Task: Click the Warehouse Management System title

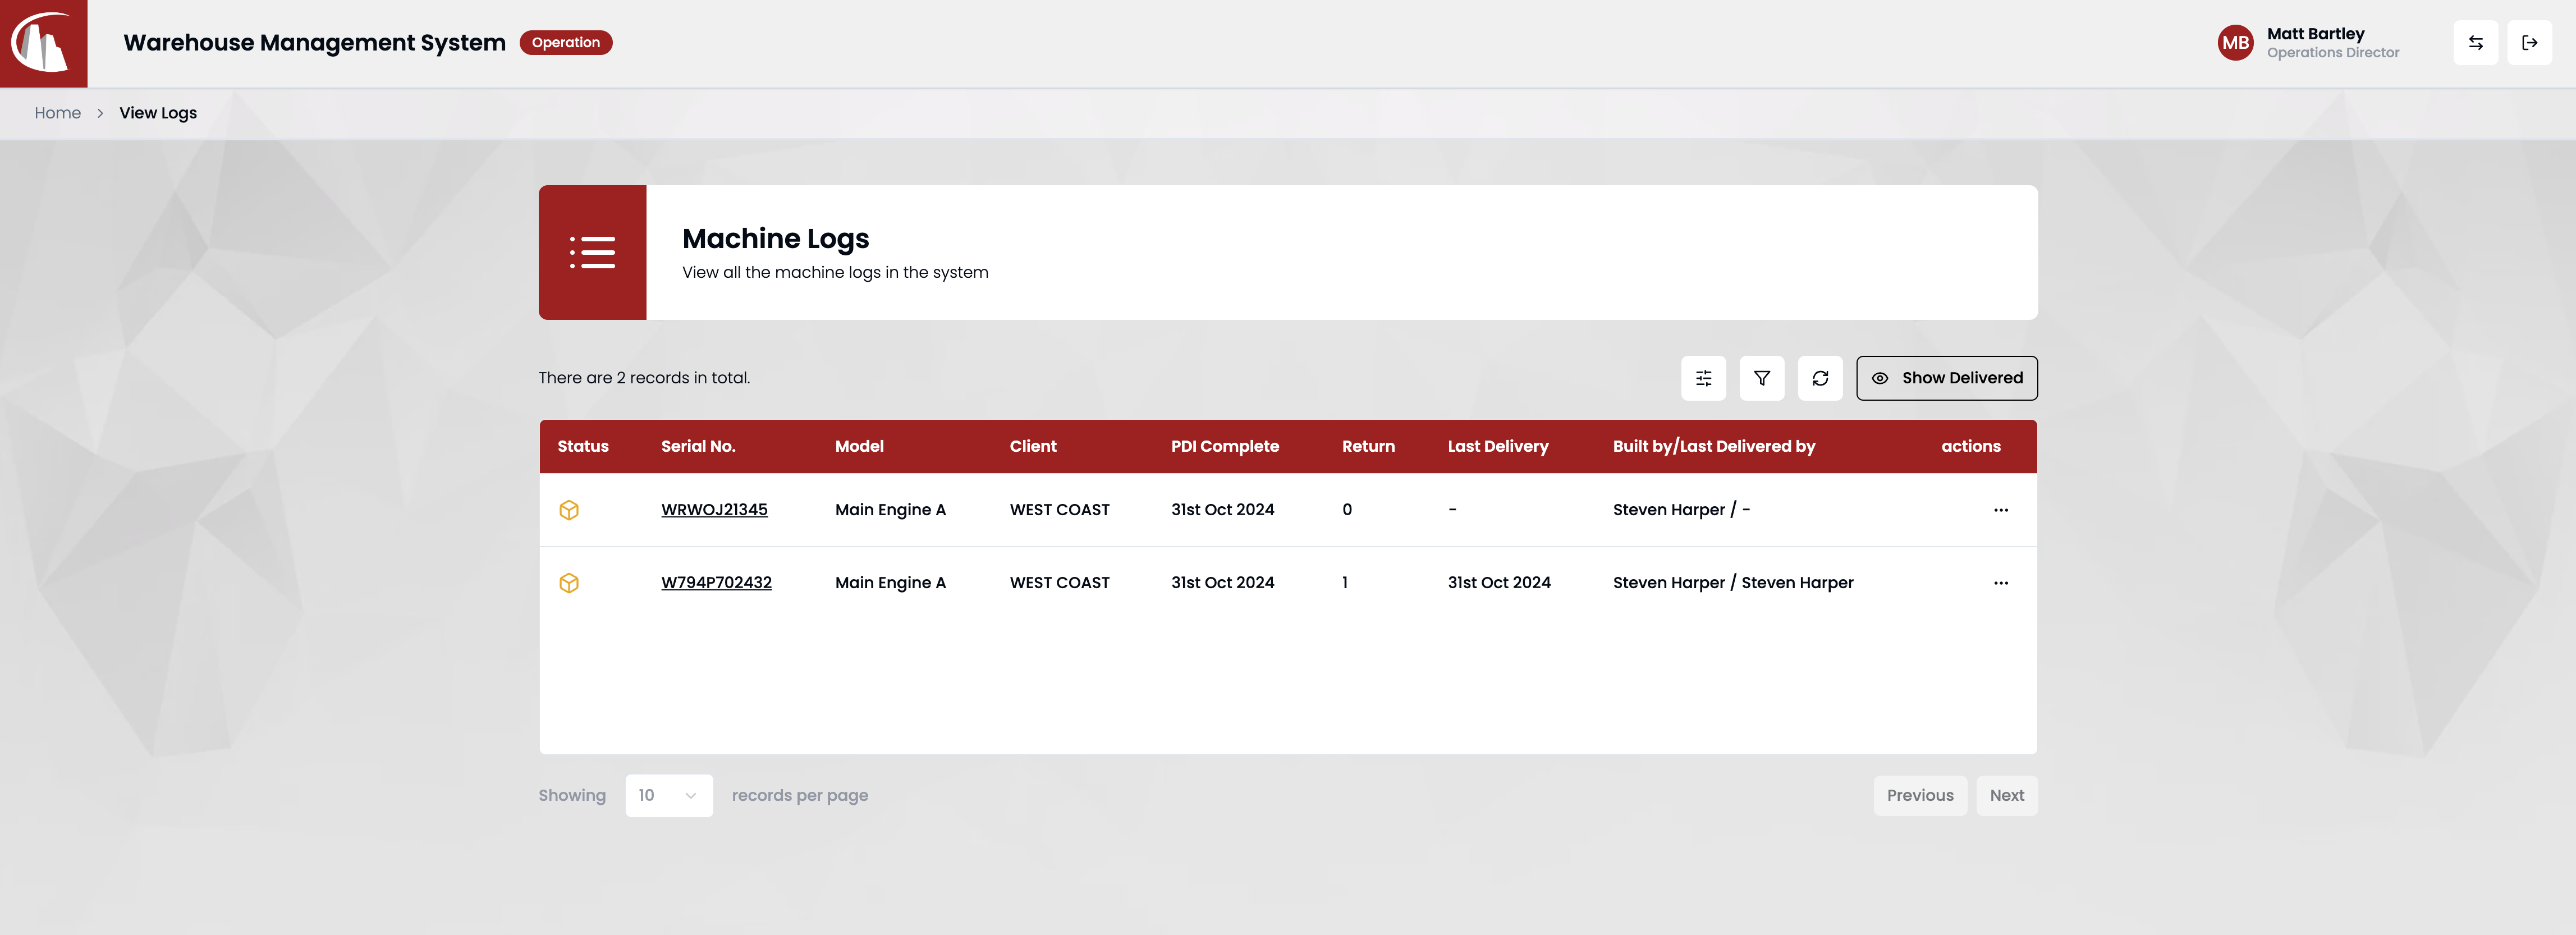Action: click(x=314, y=43)
